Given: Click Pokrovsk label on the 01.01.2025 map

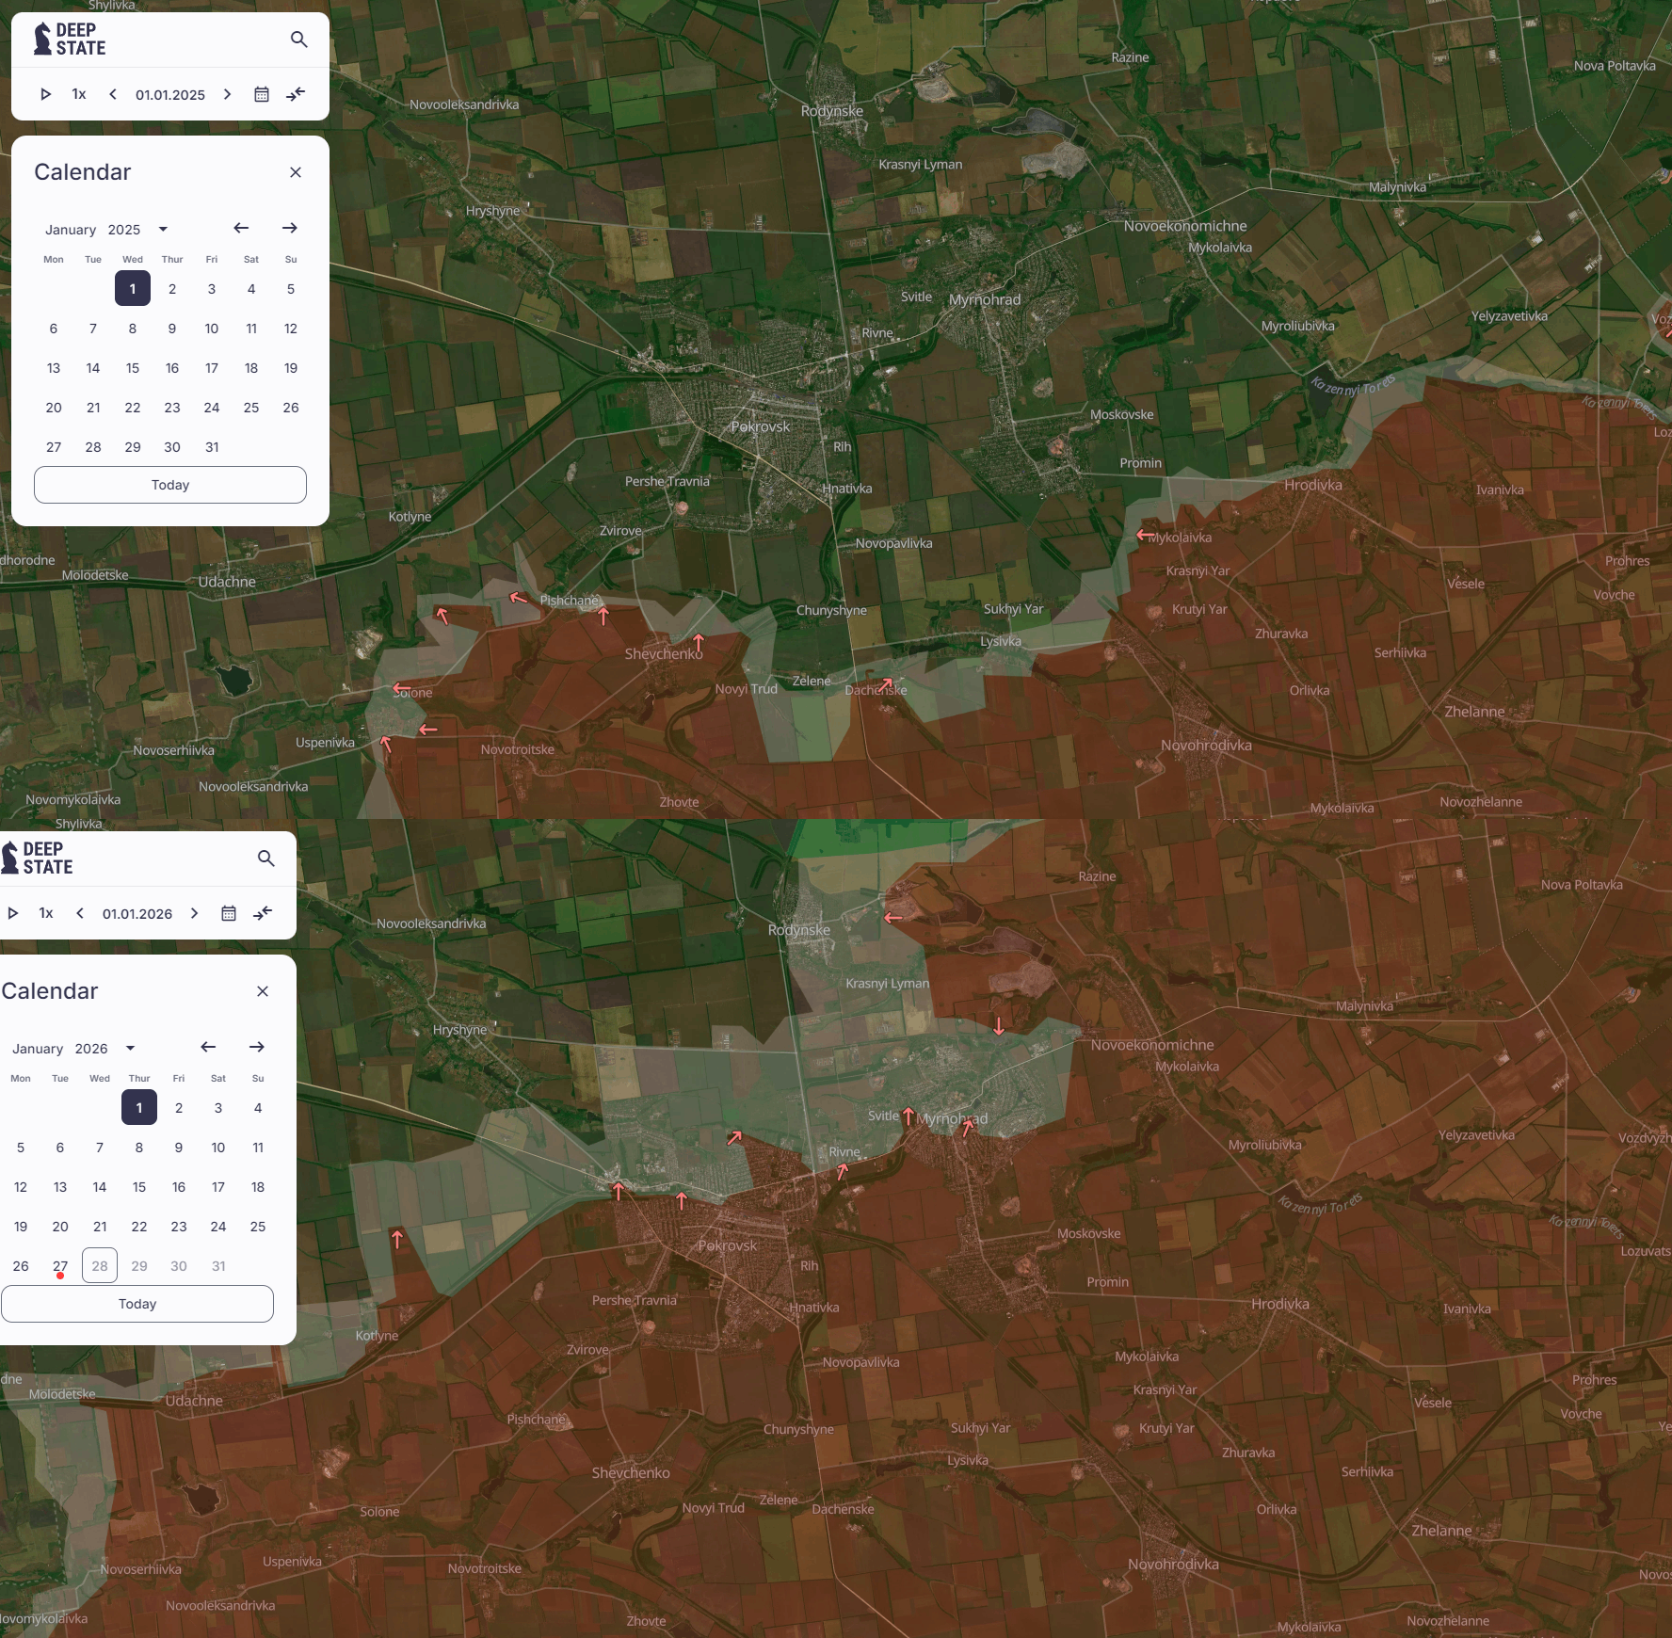Looking at the screenshot, I should pyautogui.click(x=761, y=426).
